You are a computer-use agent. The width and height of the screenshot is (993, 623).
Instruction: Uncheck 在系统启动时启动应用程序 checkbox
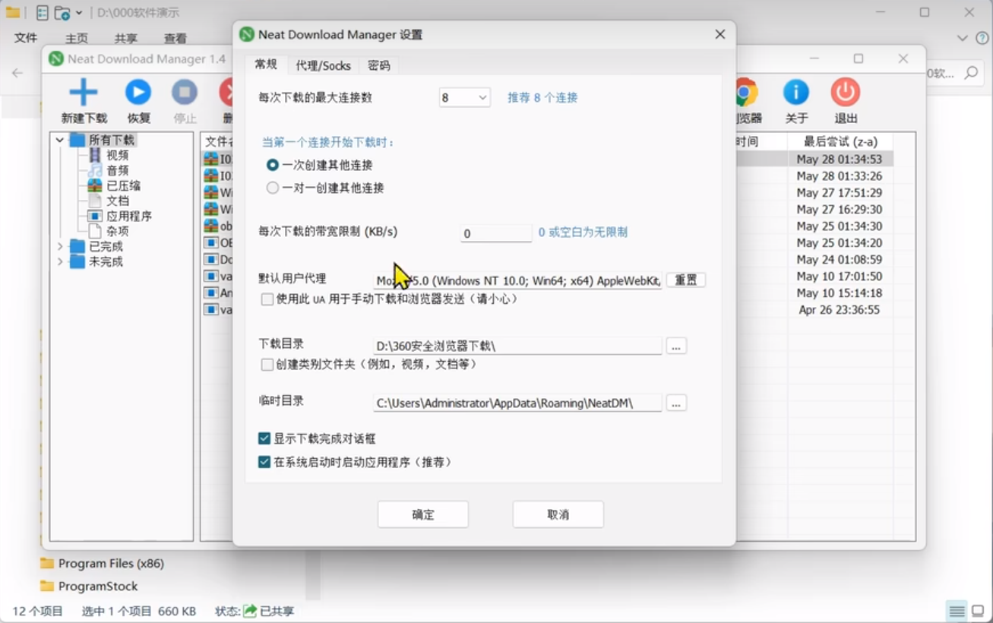(x=264, y=462)
